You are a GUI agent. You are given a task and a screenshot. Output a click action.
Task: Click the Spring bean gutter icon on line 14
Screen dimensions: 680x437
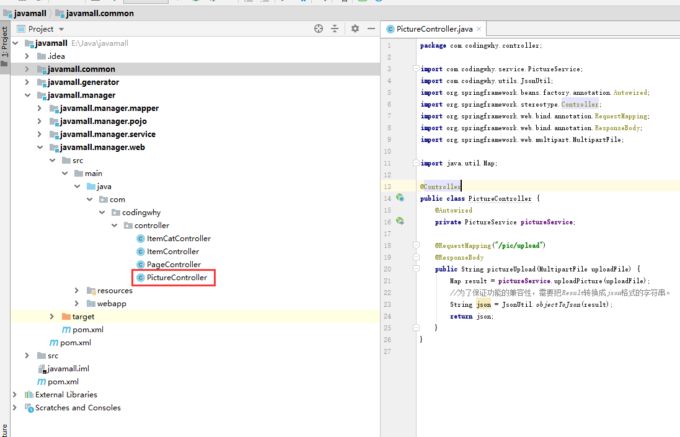[x=400, y=198]
